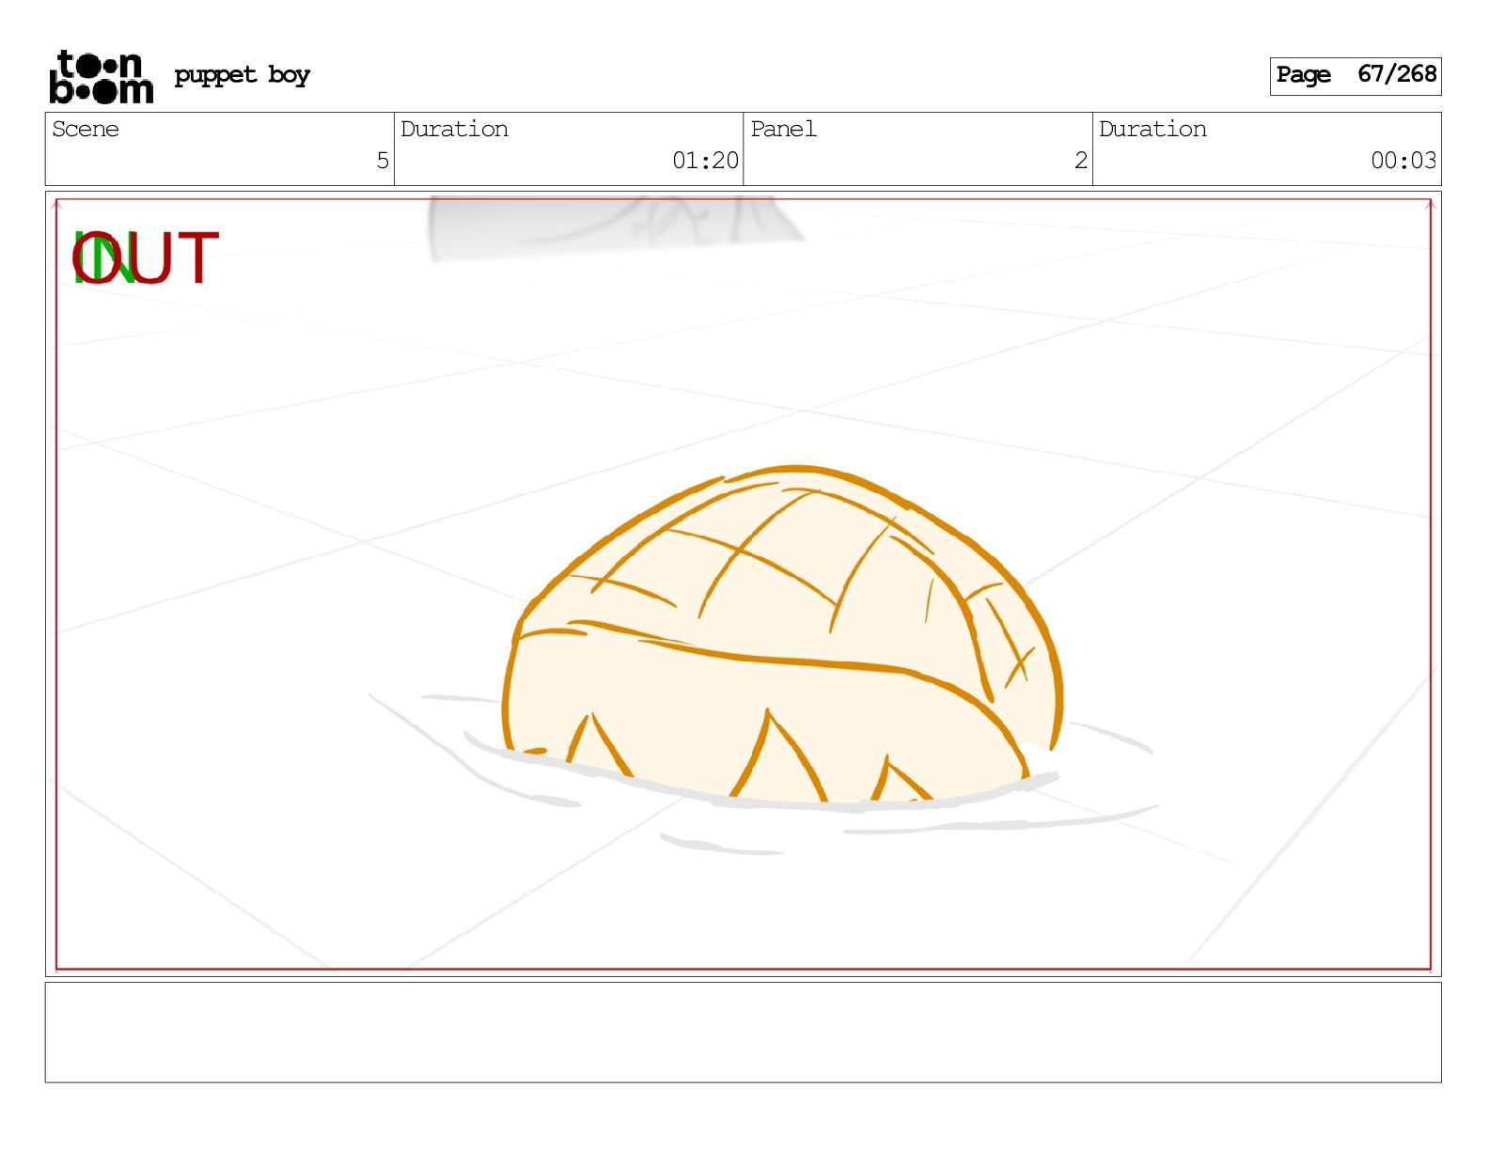The width and height of the screenshot is (1489, 1150).
Task: Select the 'puppet boy' project title
Action: click(242, 75)
